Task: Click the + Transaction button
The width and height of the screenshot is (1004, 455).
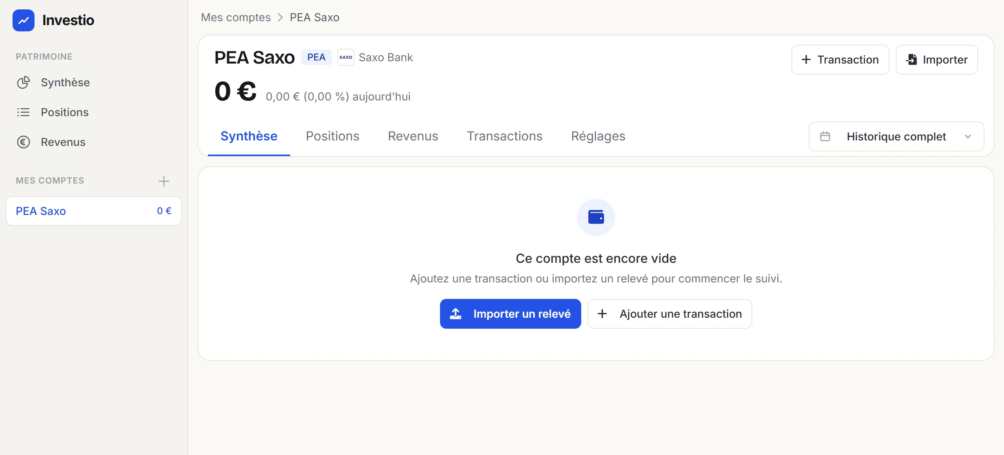Action: coord(840,60)
